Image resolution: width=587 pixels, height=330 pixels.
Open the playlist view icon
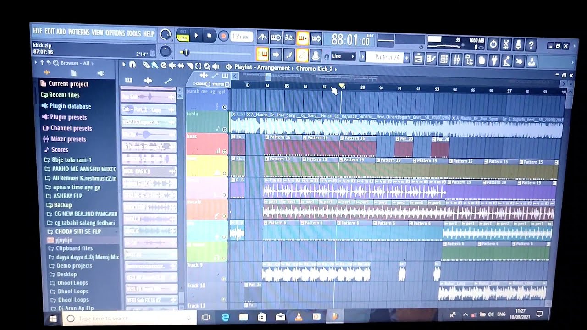coord(418,59)
